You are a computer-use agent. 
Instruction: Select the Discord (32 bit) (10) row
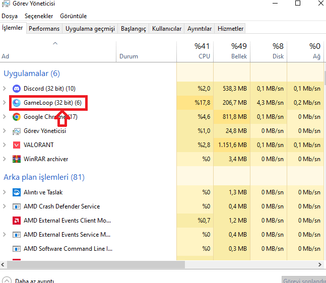click(49, 89)
